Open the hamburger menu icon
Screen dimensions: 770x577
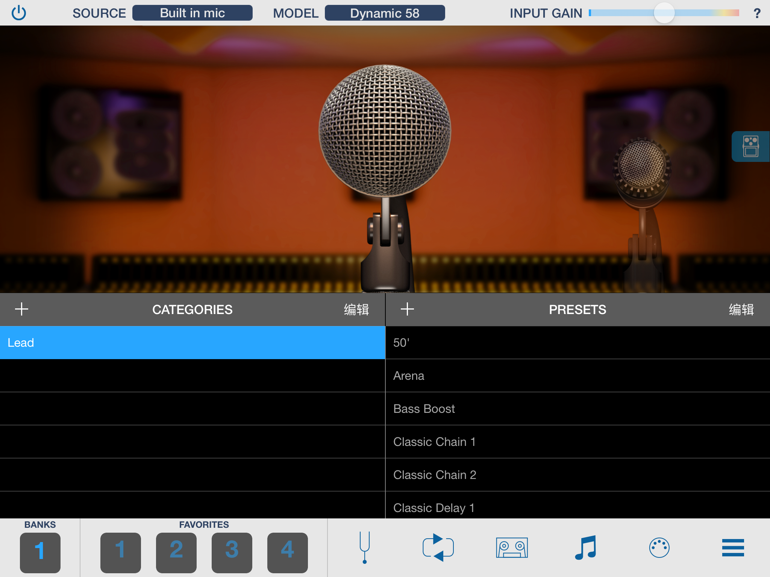click(x=733, y=548)
